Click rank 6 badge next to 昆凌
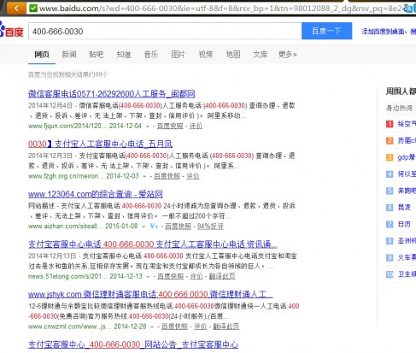 pos(390,208)
